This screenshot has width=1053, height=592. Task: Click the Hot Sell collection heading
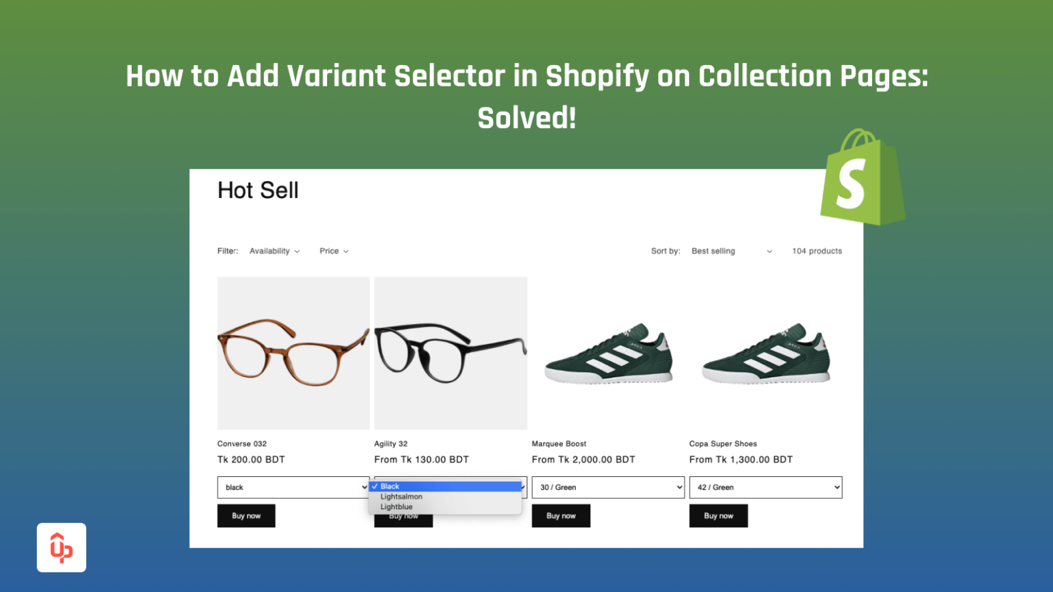point(258,190)
